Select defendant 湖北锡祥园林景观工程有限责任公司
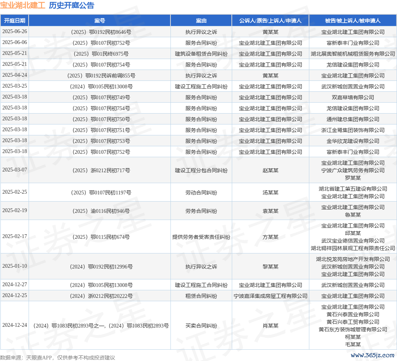 (353, 248)
